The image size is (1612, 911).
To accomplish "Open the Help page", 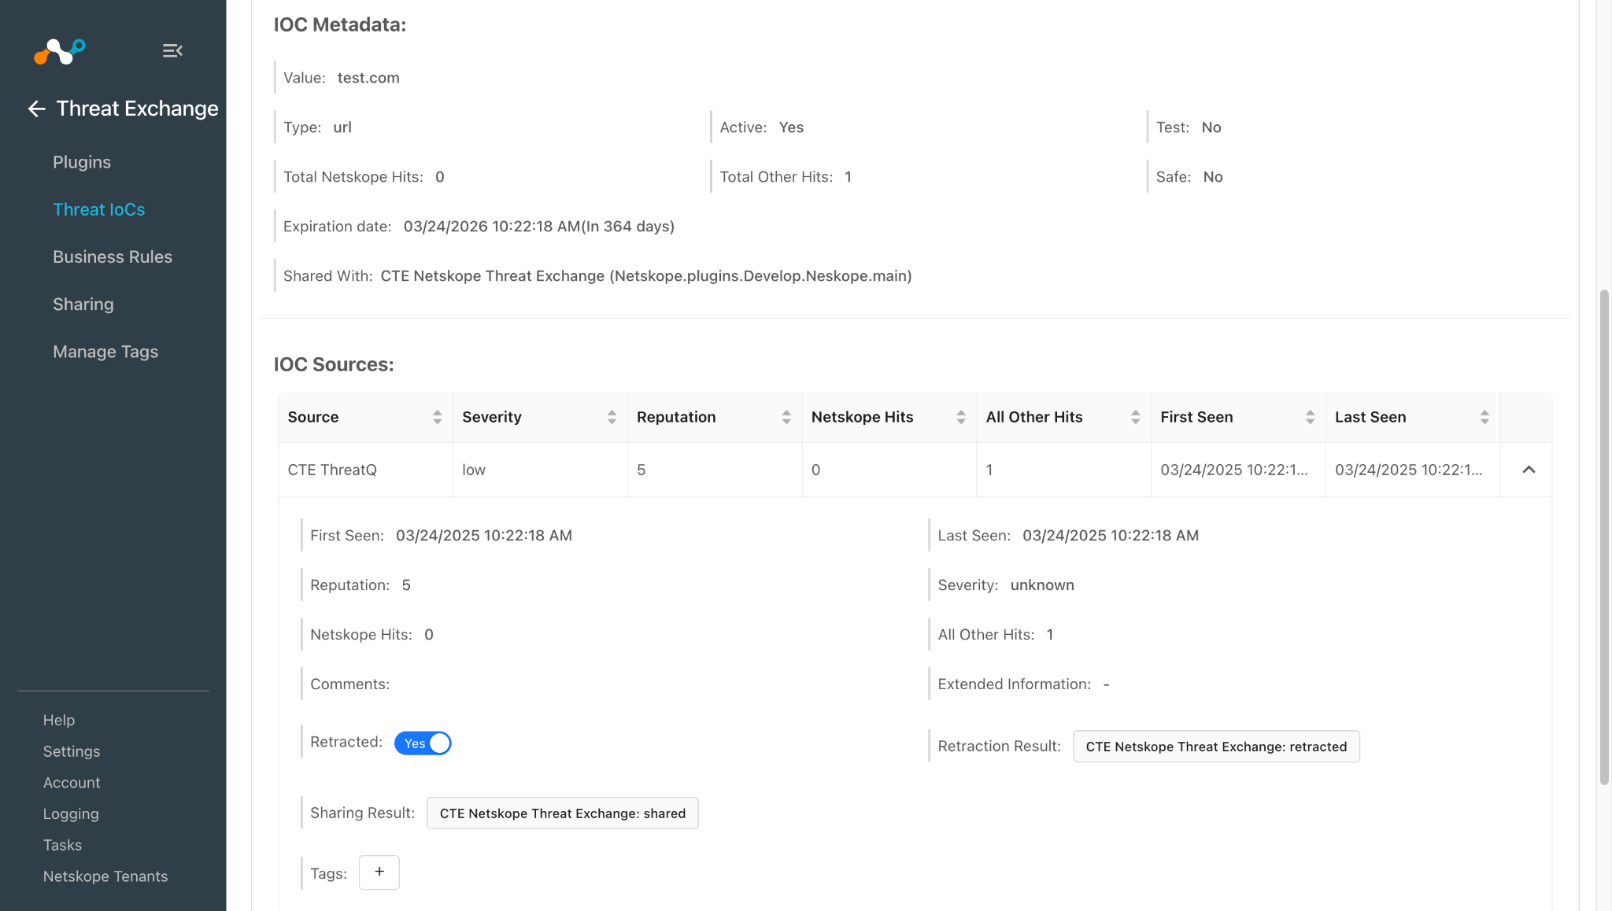I will pyautogui.click(x=59, y=720).
